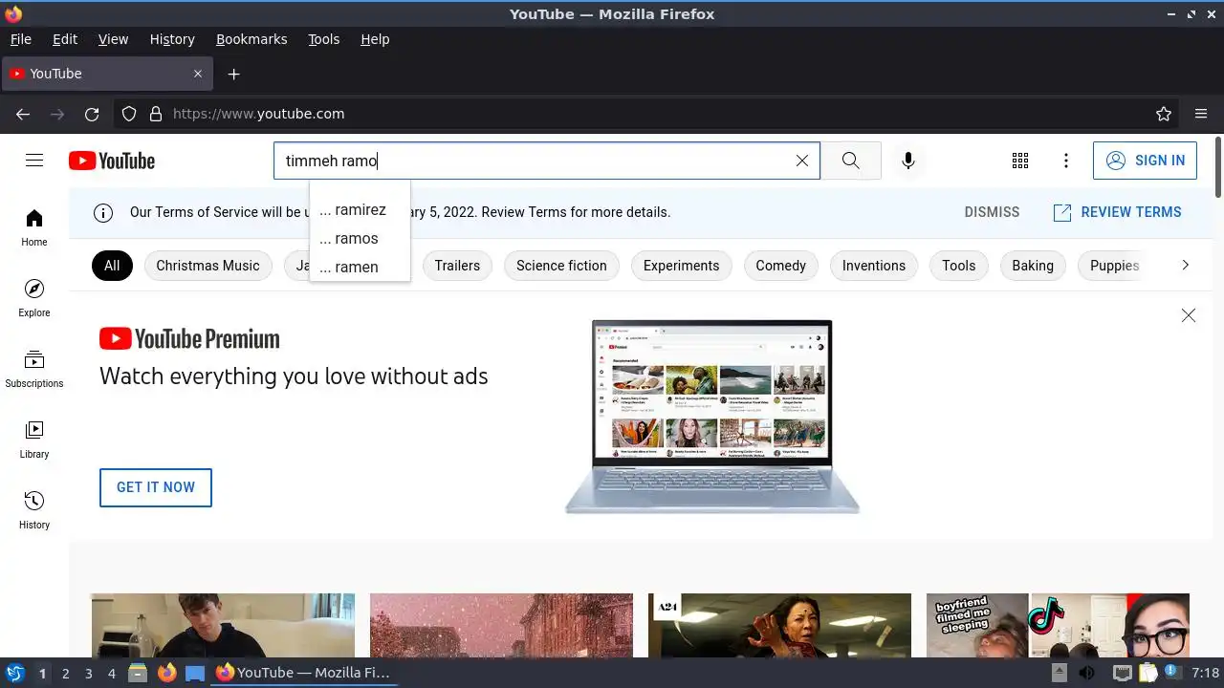Click the shield tracking protection icon
1224x688 pixels.
coord(129,114)
